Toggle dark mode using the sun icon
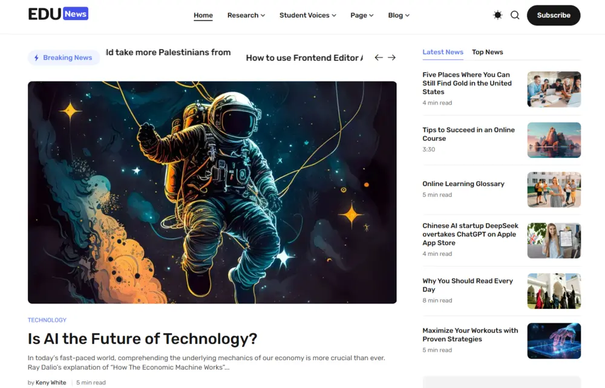 497,15
